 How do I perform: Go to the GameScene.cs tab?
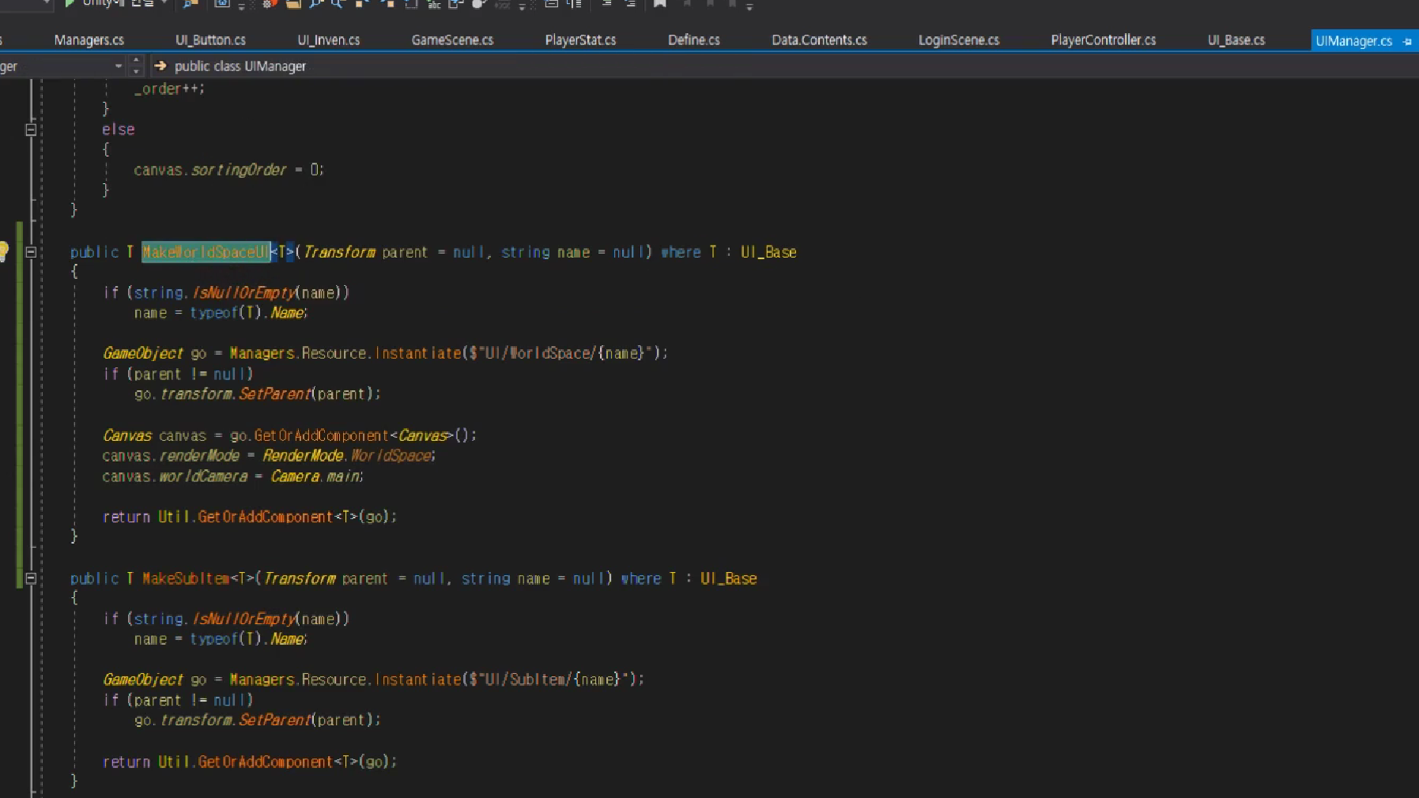tap(452, 40)
